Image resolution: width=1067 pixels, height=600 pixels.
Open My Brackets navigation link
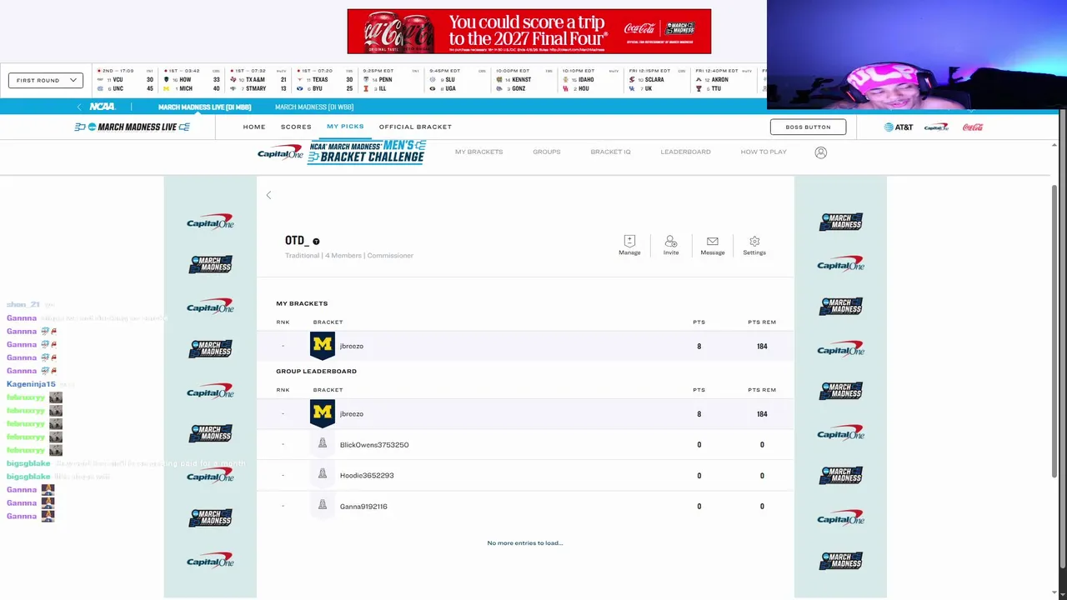(x=478, y=152)
